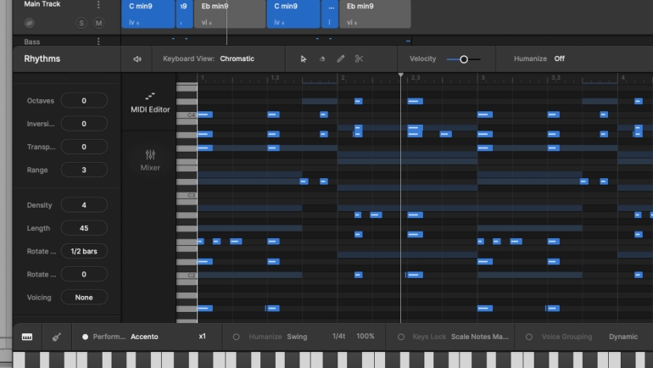Open the MIDI Editor panel
This screenshot has width=653, height=368.
[x=150, y=103]
